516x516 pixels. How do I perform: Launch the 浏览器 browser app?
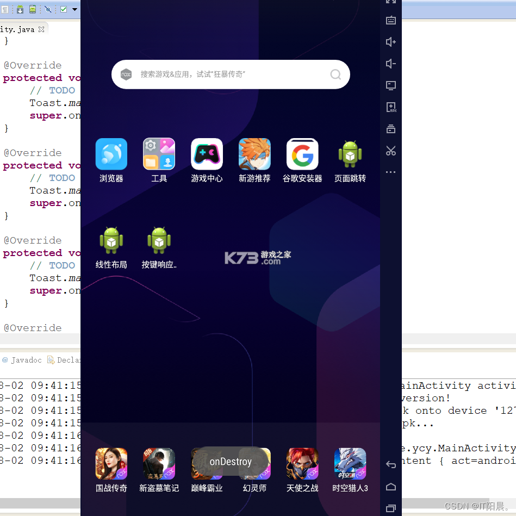coord(111,160)
